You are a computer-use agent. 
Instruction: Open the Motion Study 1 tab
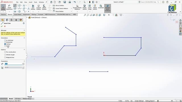pos(27,99)
